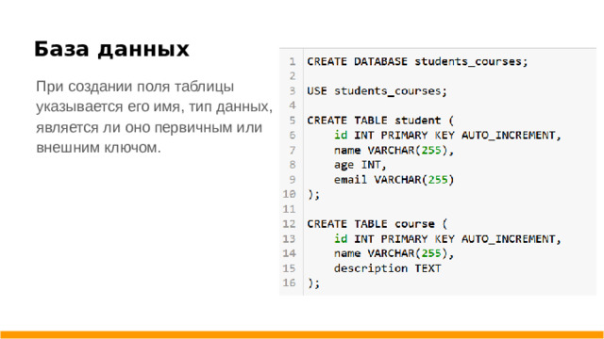This screenshot has width=604, height=339.
Task: Click name VARCHAR(255) on line 14
Action: click(x=394, y=253)
